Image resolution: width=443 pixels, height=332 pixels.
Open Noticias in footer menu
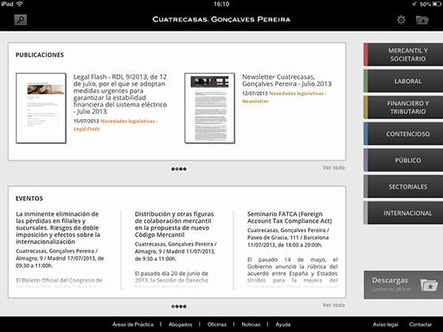coord(251,324)
